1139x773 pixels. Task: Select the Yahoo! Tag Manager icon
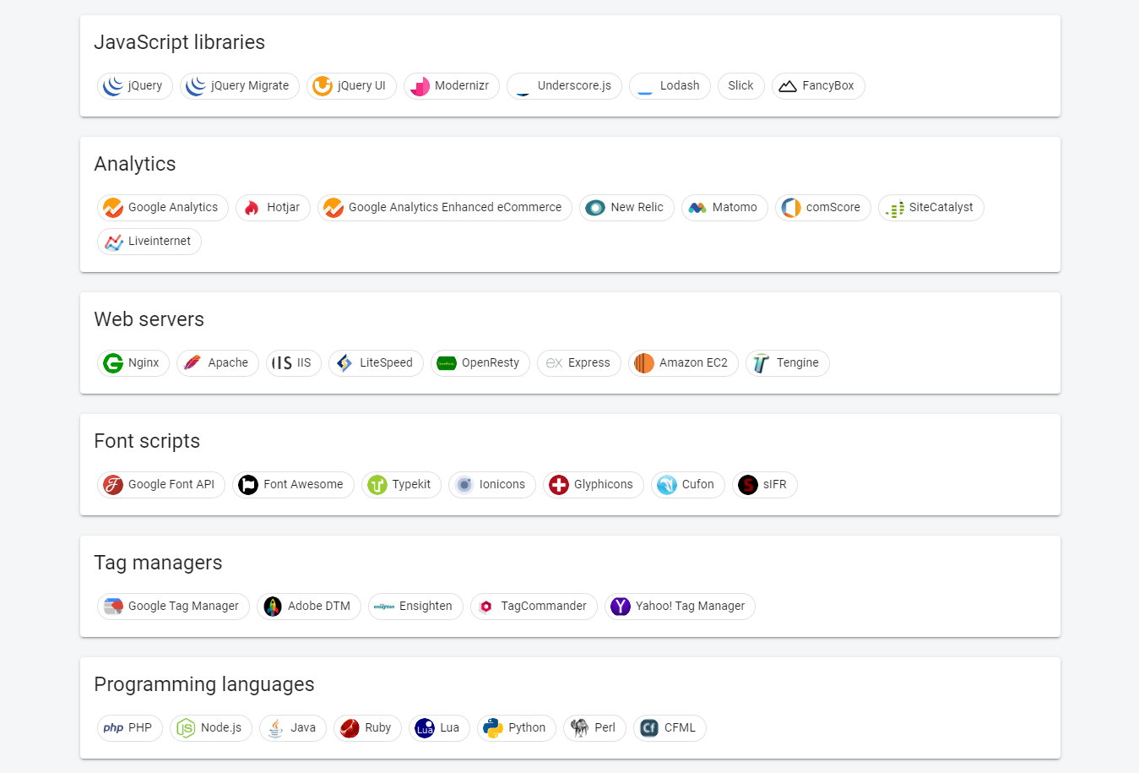621,606
